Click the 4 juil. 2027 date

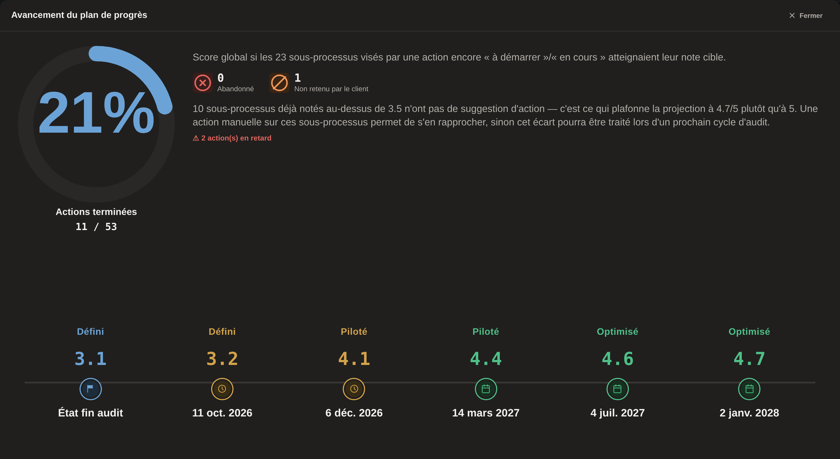pyautogui.click(x=617, y=413)
